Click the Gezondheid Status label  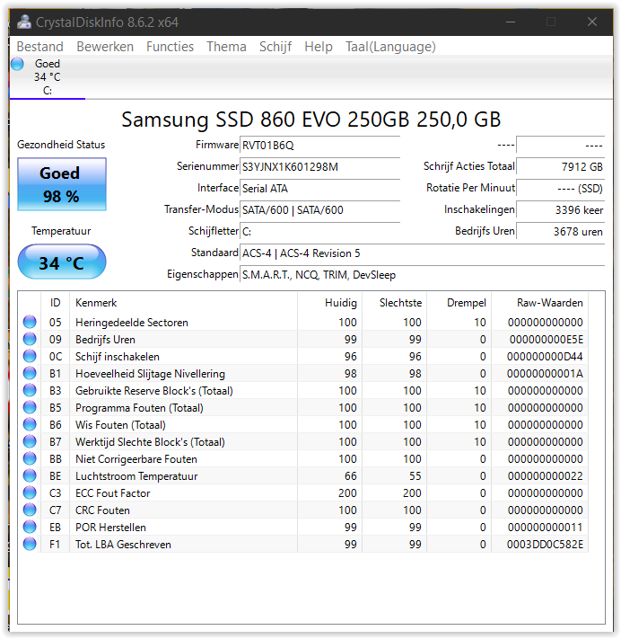pos(61,145)
